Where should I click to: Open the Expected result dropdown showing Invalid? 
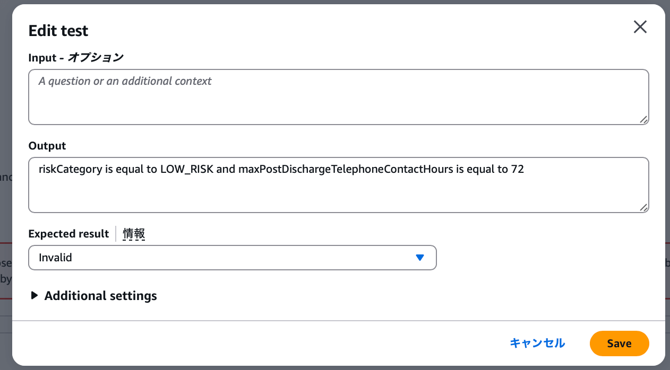(232, 258)
